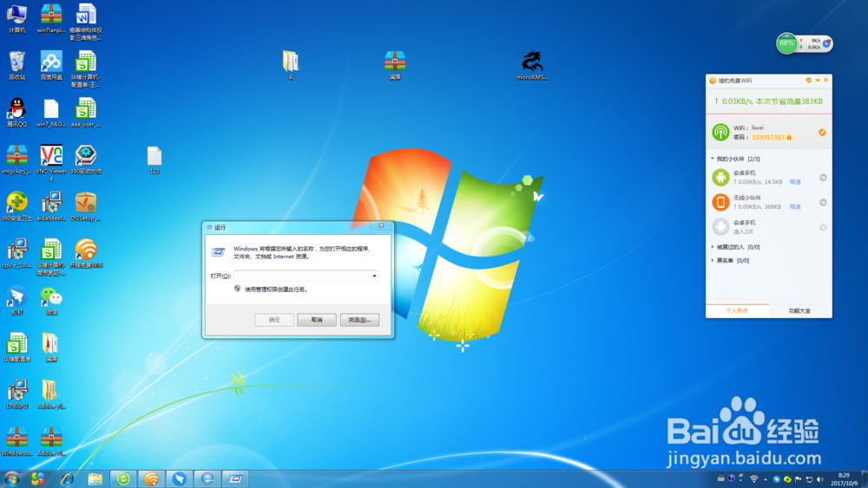
Task: Select the 华博配置单 spreadsheet icon
Action: pyautogui.click(x=16, y=347)
